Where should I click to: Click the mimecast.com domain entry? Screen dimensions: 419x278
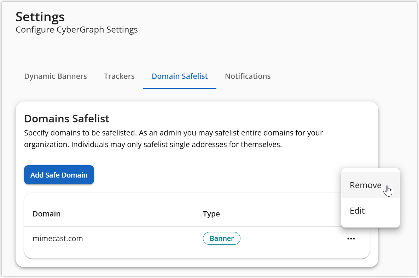[58, 238]
